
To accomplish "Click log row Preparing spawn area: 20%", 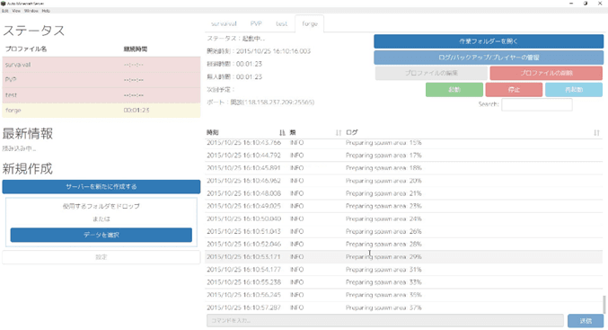I will coord(403,181).
